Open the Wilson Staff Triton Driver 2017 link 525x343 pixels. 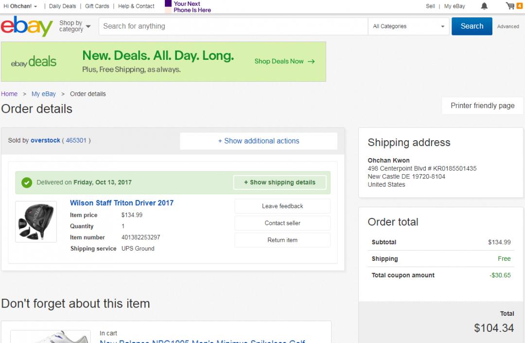point(122,203)
